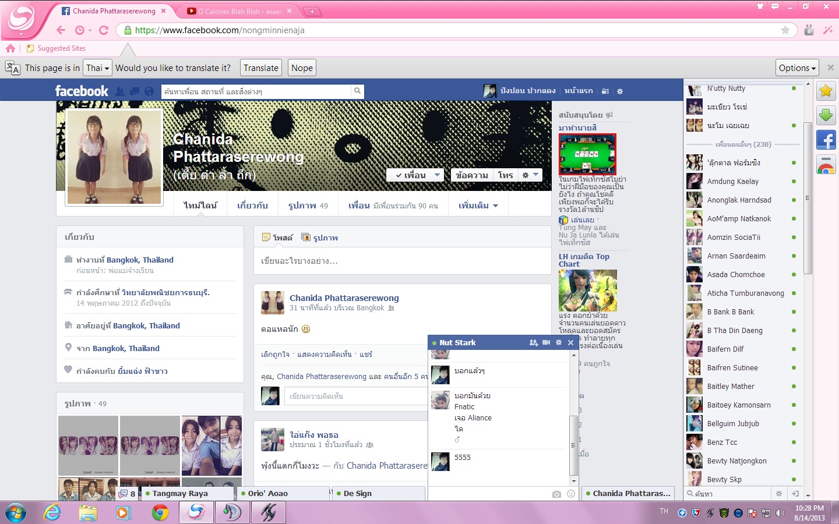The image size is (839, 524).
Task: Open the เพื่อน mutual friends profile tab
Action: 393,206
